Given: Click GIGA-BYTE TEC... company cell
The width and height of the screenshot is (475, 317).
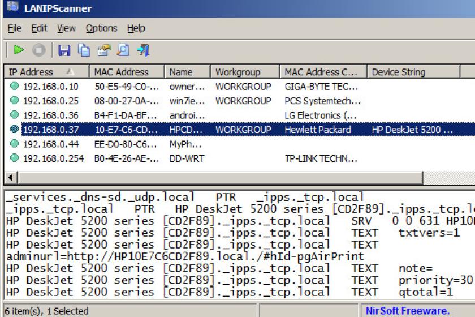Looking at the screenshot, I should 321,87.
